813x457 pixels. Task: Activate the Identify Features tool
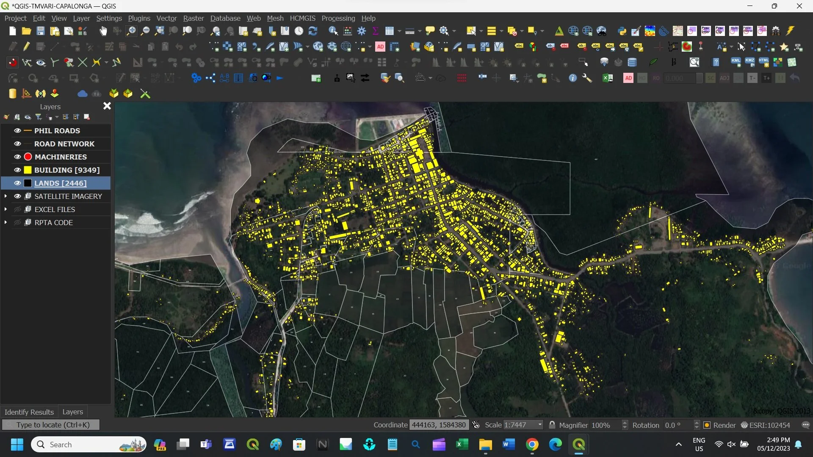(x=333, y=31)
